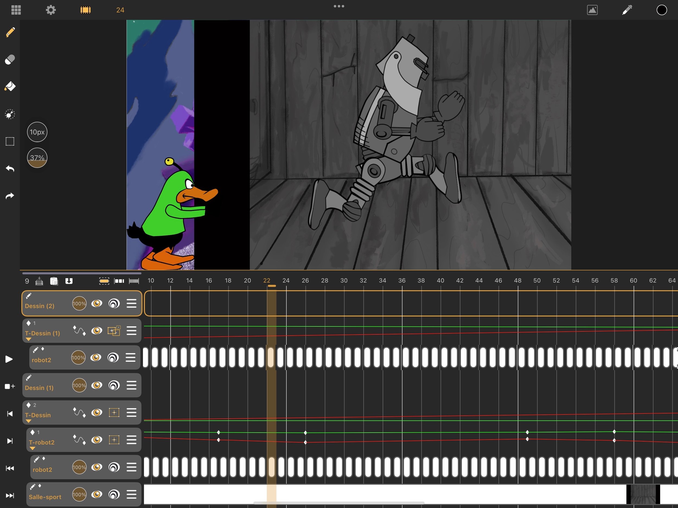Viewport: 678px width, 508px height.
Task: Click the undo arrow
Action: (x=10, y=169)
